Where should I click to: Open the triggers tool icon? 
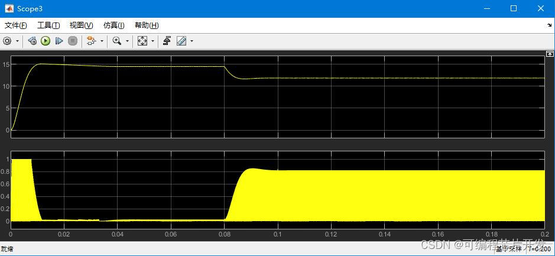pos(167,41)
